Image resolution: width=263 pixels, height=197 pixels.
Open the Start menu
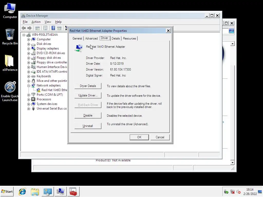coord(7,191)
